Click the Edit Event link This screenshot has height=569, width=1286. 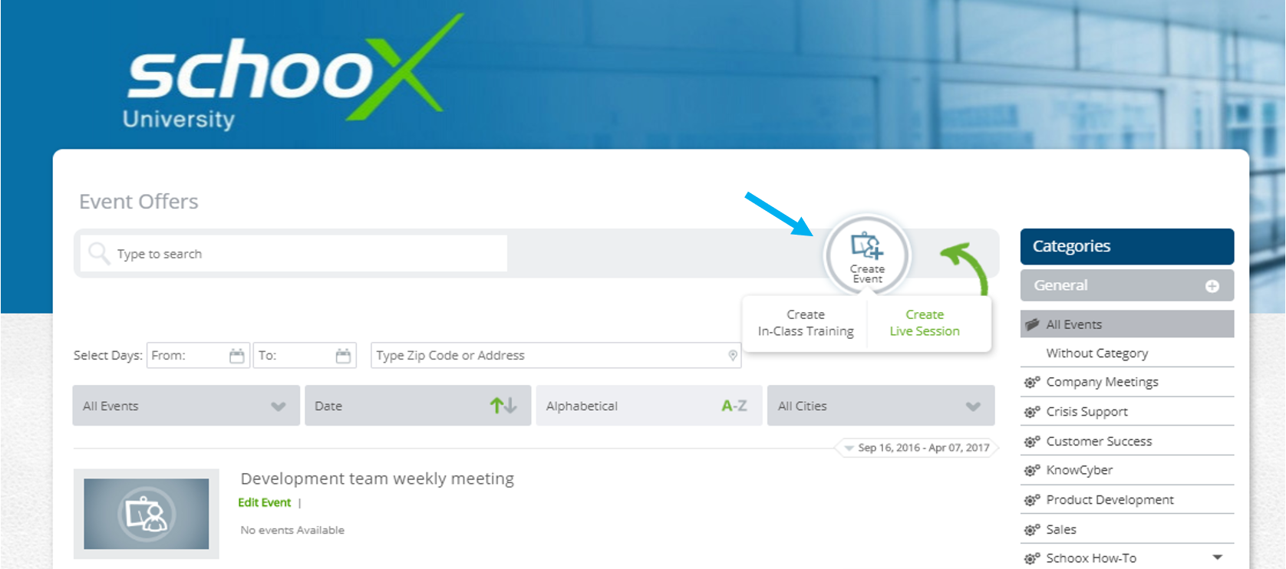(x=264, y=502)
